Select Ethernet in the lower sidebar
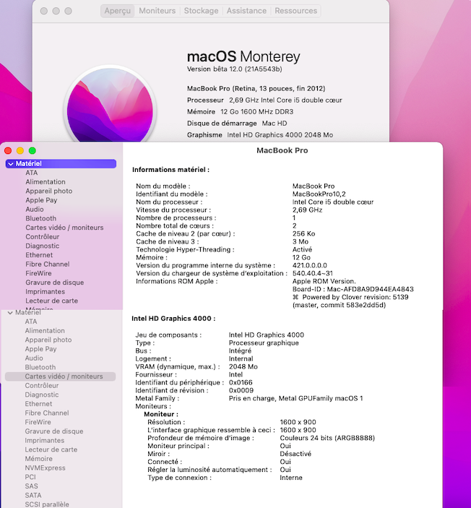Image resolution: width=471 pixels, height=508 pixels. click(x=38, y=404)
